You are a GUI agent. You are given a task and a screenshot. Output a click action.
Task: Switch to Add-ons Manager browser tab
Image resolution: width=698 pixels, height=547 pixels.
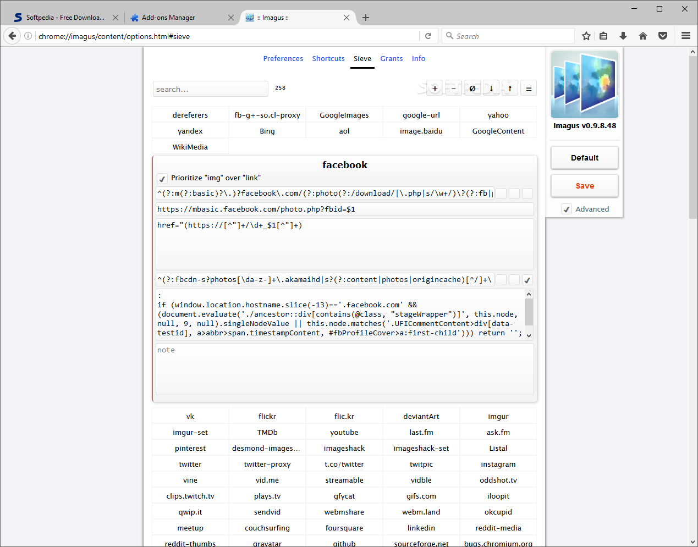pos(182,18)
